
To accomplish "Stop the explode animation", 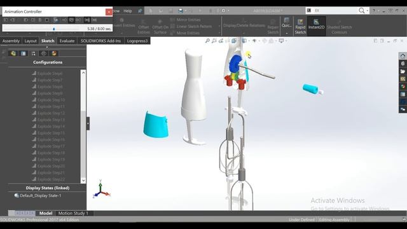I will coord(46,20).
